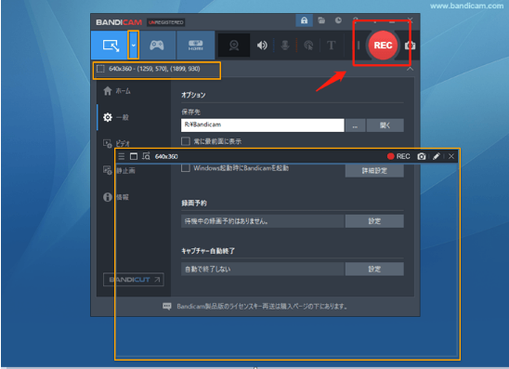Click the window mode icon on frame bar
The height and width of the screenshot is (369, 509).
pyautogui.click(x=134, y=156)
